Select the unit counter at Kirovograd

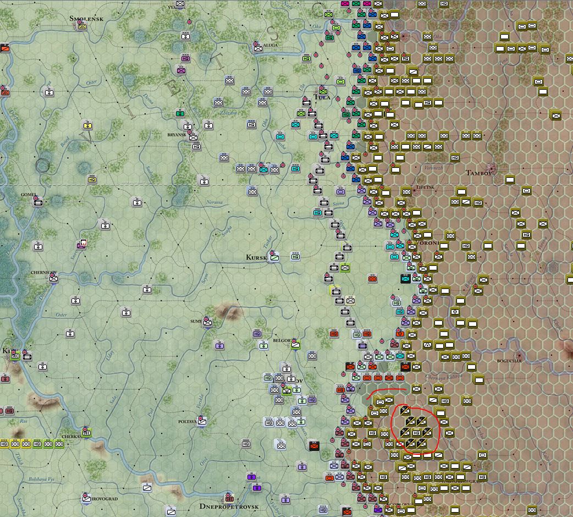pos(86,498)
